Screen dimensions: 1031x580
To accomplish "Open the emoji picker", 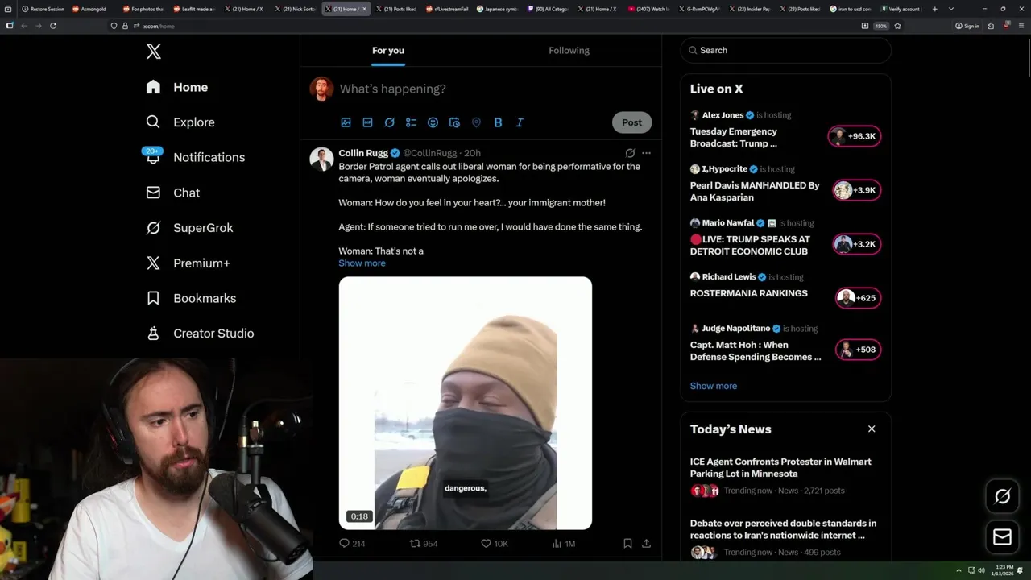I will (x=433, y=122).
